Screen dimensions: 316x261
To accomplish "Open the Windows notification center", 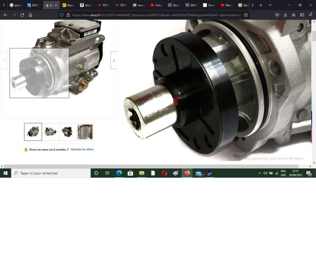I will click(x=309, y=173).
